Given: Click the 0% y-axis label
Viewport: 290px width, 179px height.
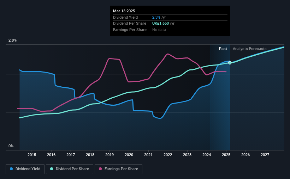Looking at the screenshot, I should (11, 146).
